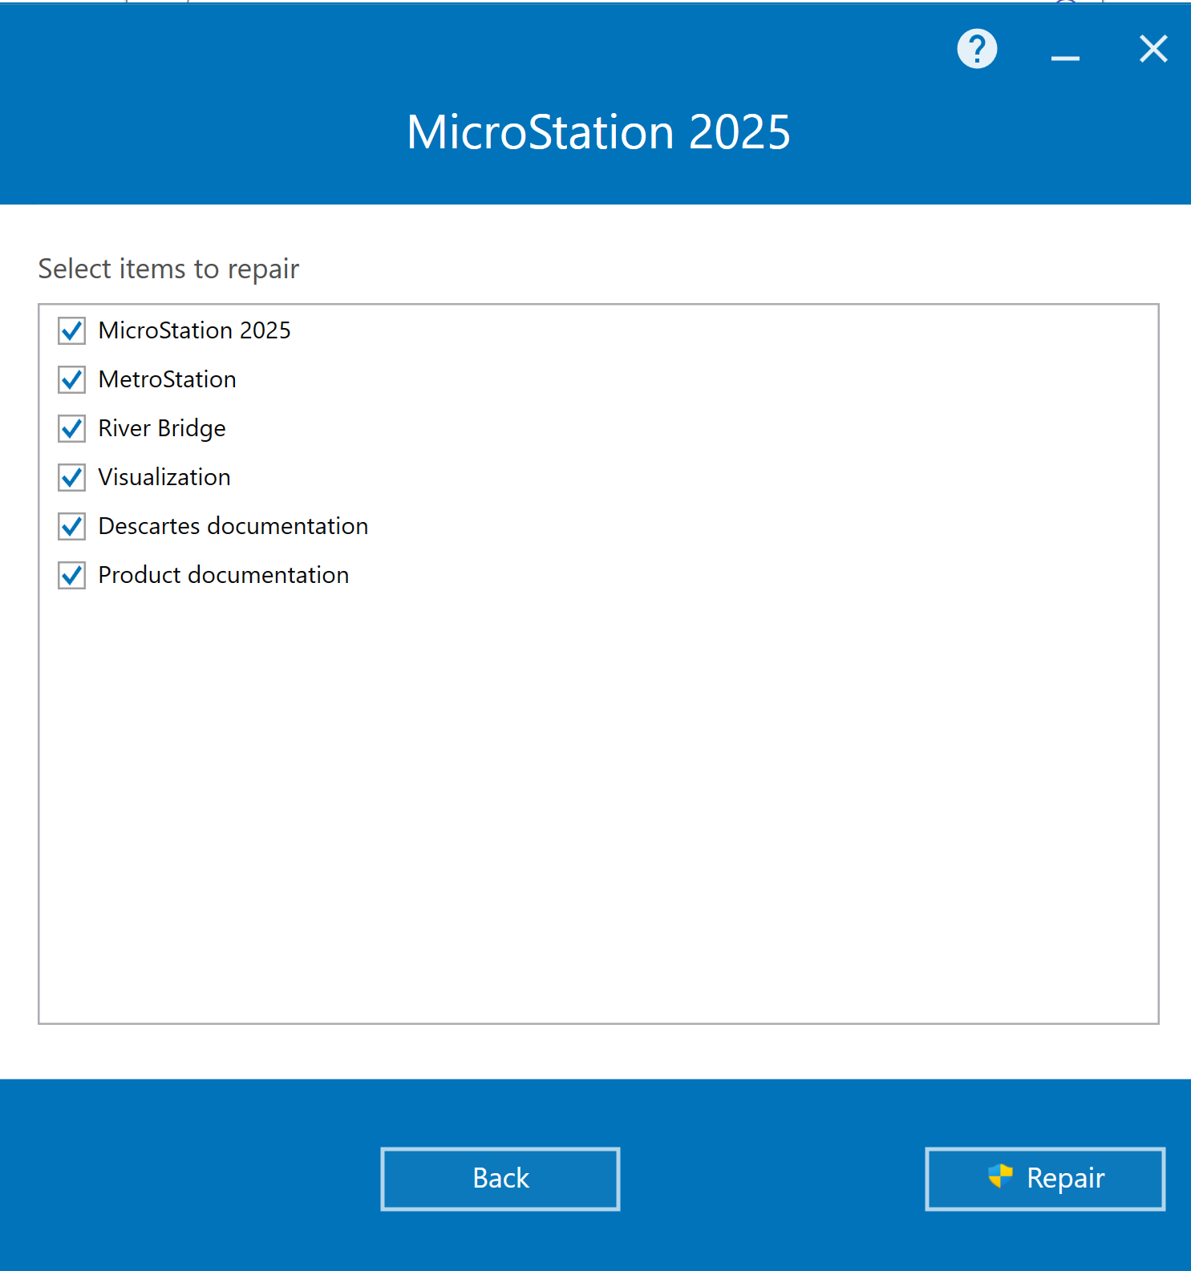
Task: Select the 'Product documentation' item label
Action: [224, 575]
